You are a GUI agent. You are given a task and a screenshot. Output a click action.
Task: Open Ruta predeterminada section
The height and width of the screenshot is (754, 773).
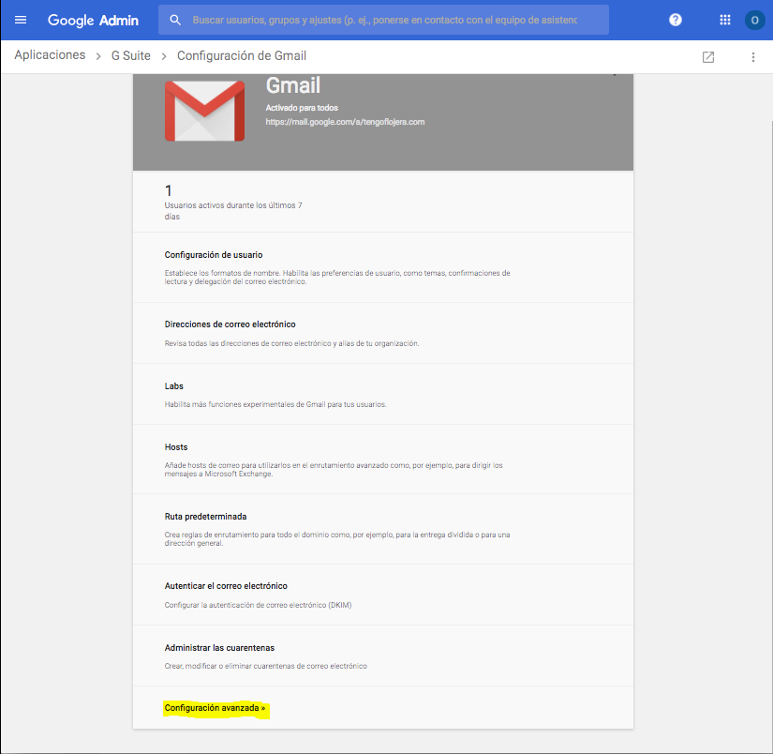[x=383, y=529]
